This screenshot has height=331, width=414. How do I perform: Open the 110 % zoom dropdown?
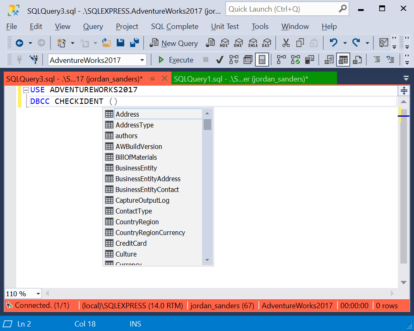click(x=38, y=294)
